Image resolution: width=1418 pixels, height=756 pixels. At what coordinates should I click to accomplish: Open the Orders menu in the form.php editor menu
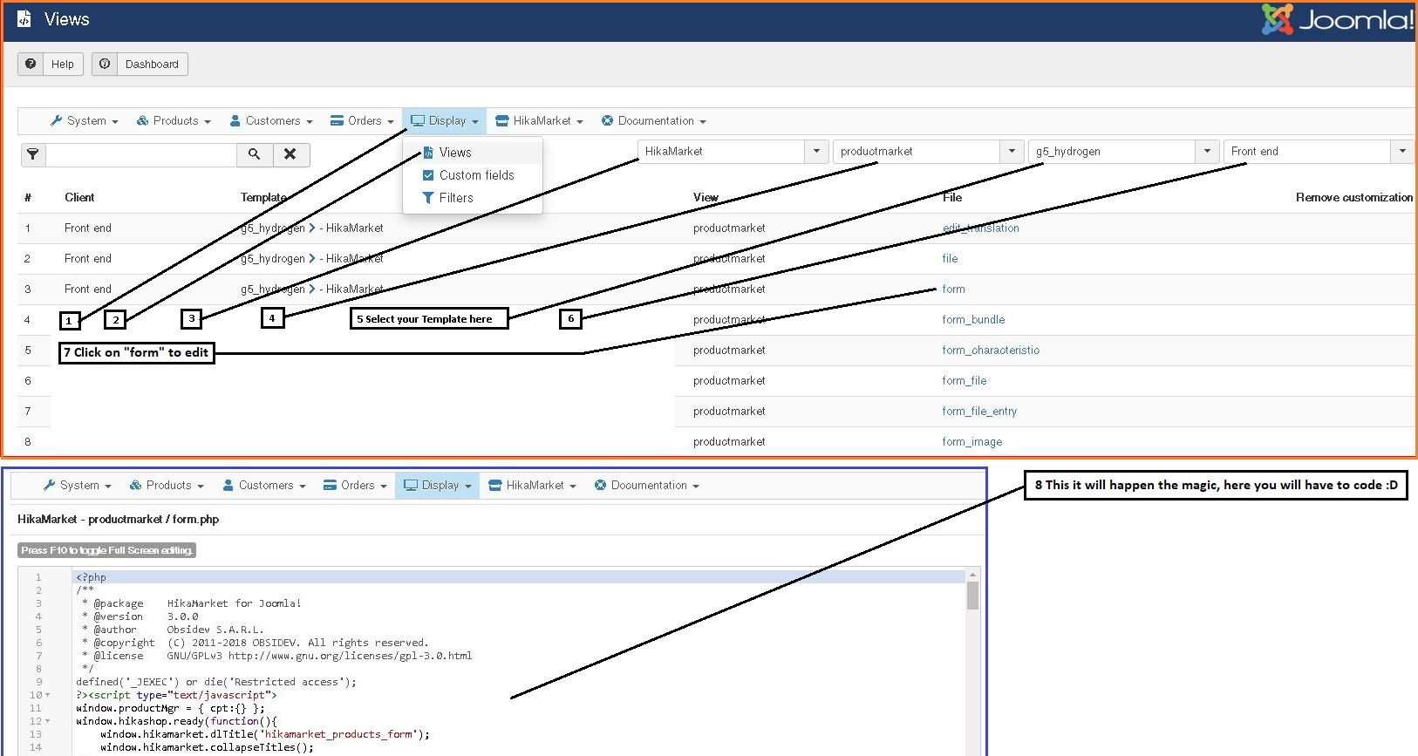click(354, 486)
